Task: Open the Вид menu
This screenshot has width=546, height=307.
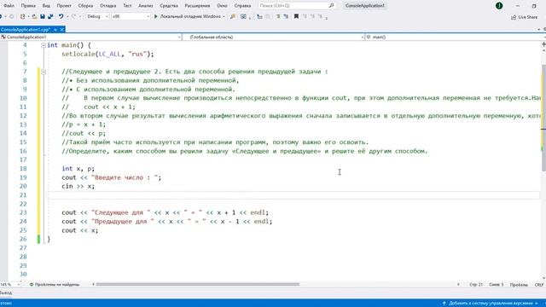Action: point(46,6)
